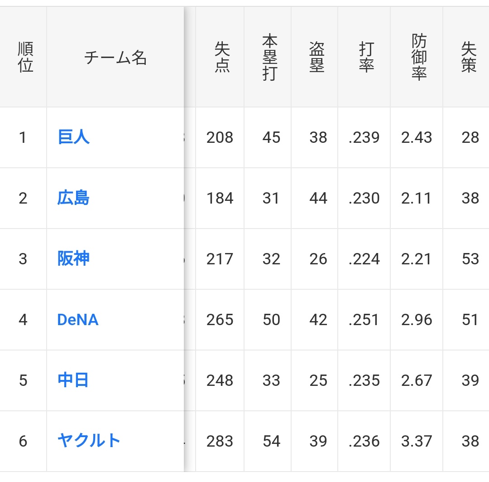Select the 順位 column header
489x482 pixels.
coord(25,57)
